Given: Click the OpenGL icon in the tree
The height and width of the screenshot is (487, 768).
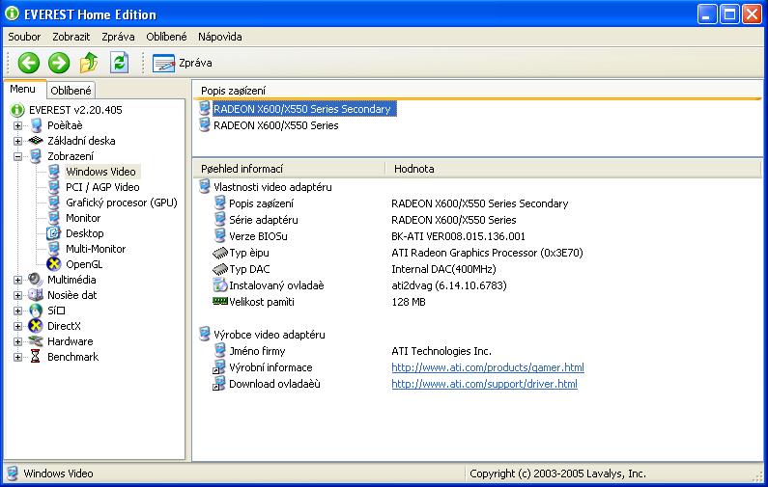Looking at the screenshot, I should click(x=53, y=264).
